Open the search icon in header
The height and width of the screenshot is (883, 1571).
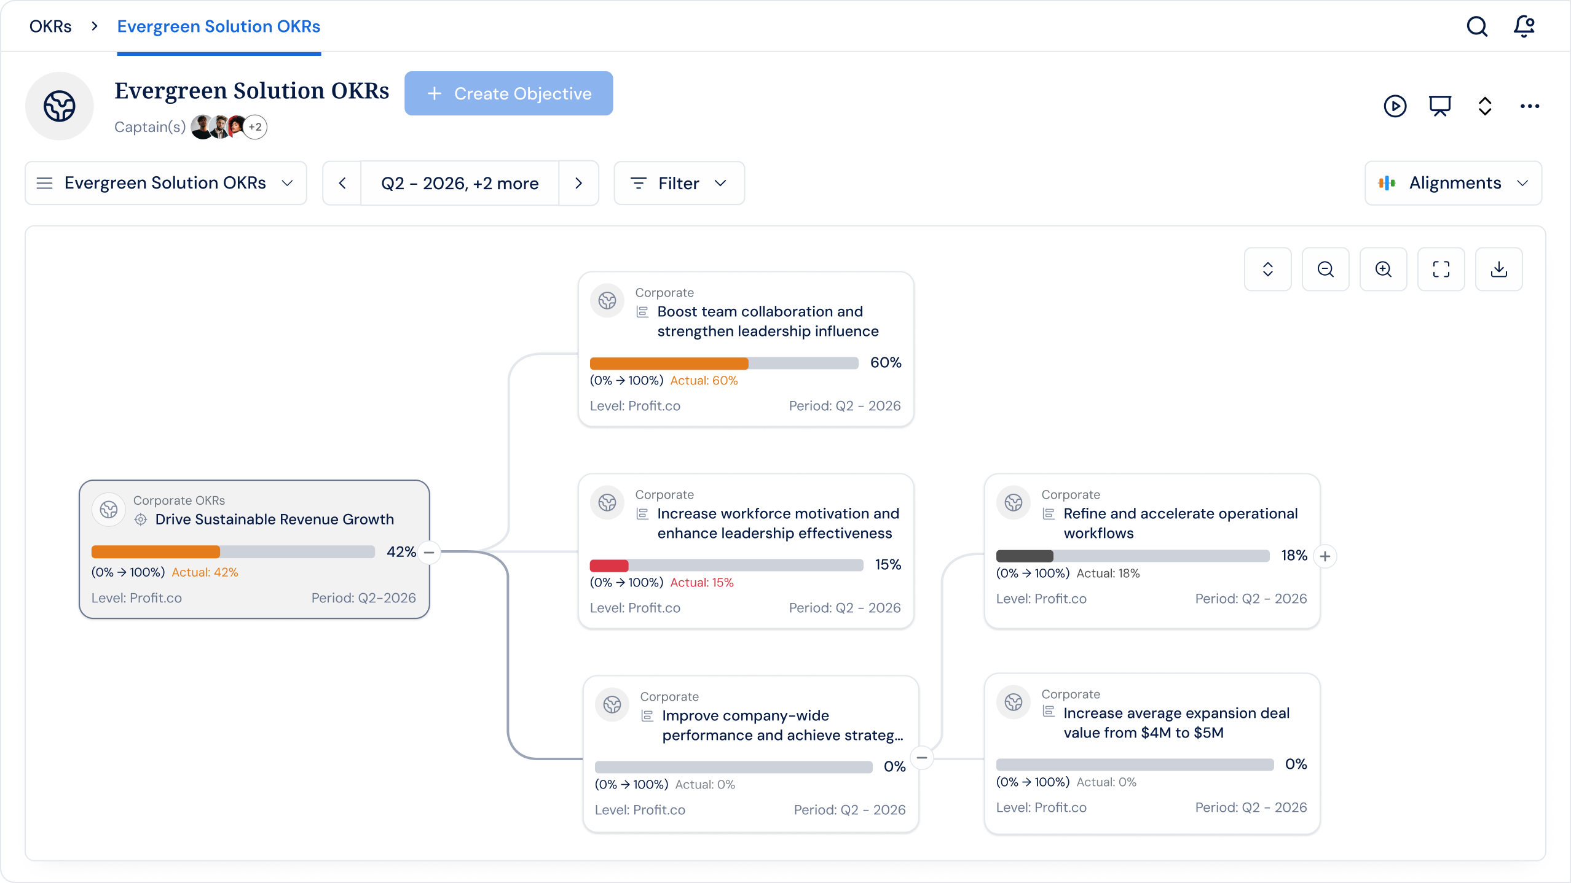point(1477,26)
